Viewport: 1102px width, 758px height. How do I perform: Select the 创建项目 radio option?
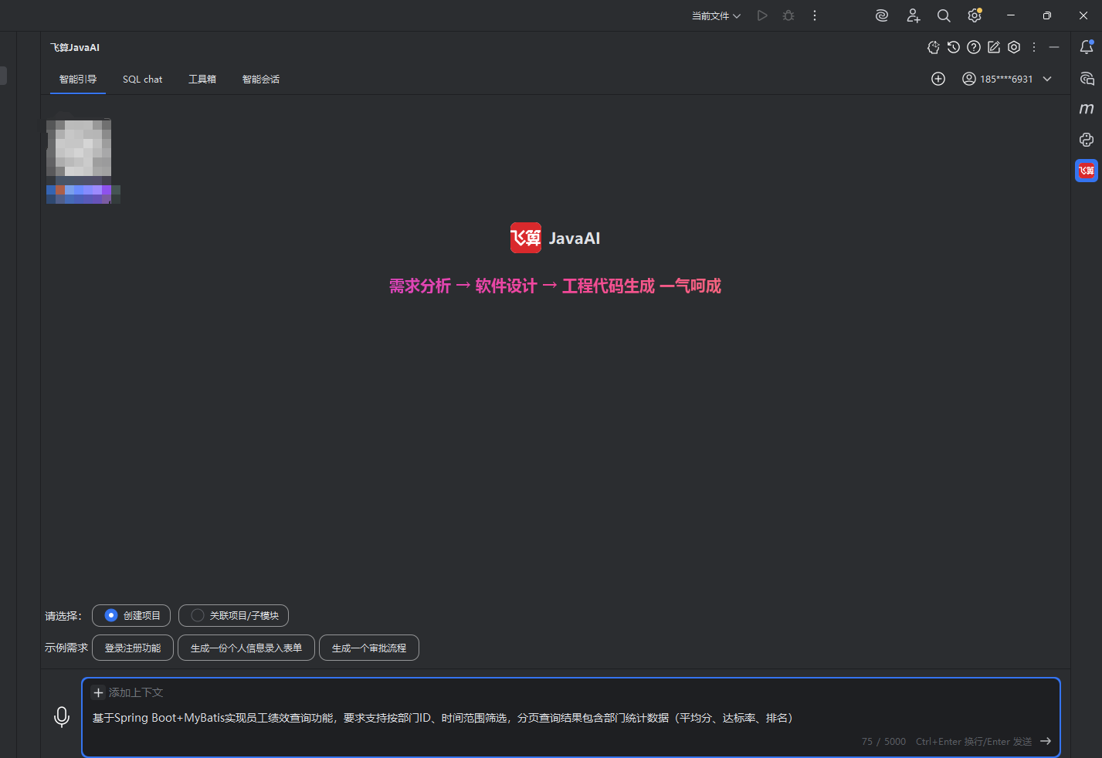[x=131, y=615]
